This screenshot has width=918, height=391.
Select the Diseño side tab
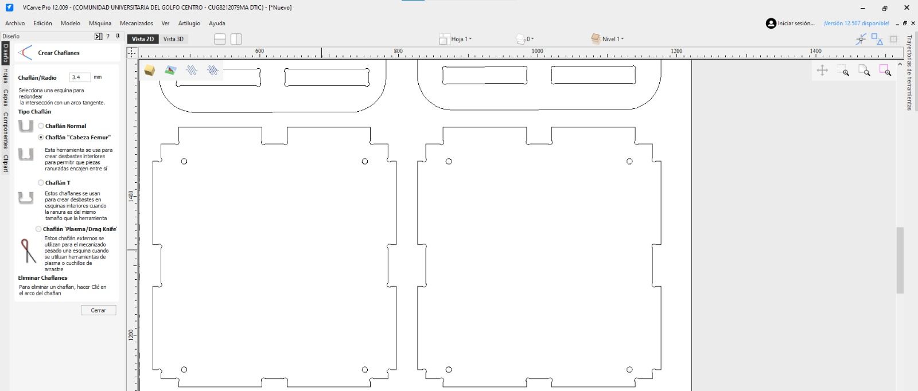click(x=5, y=53)
